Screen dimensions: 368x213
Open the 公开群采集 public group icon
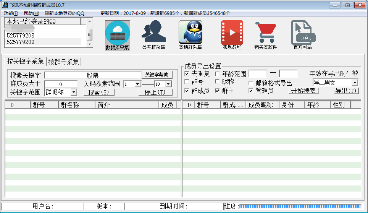(x=154, y=35)
